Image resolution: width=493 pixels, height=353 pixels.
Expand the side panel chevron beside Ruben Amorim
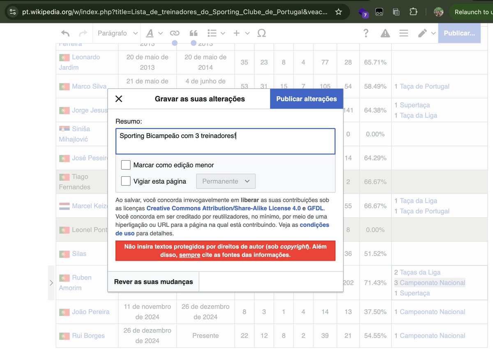click(x=51, y=283)
